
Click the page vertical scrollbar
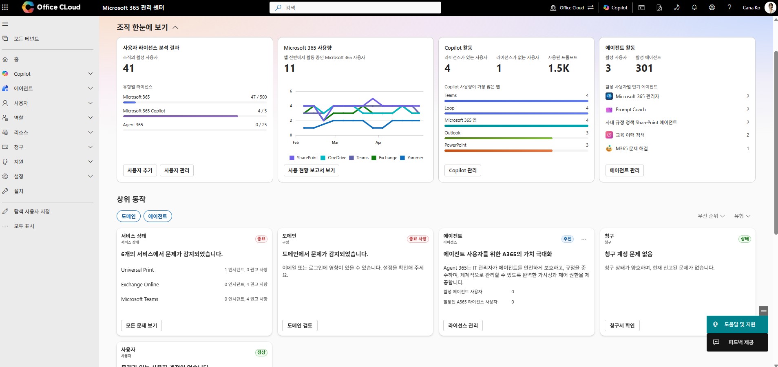coord(776,143)
